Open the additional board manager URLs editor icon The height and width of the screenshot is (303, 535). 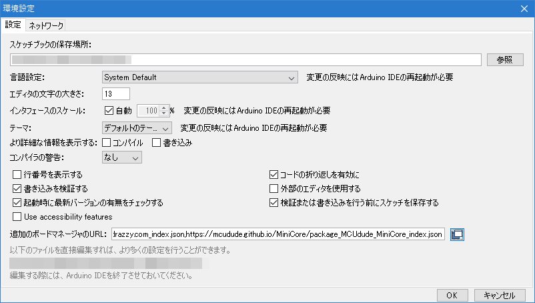pos(457,234)
